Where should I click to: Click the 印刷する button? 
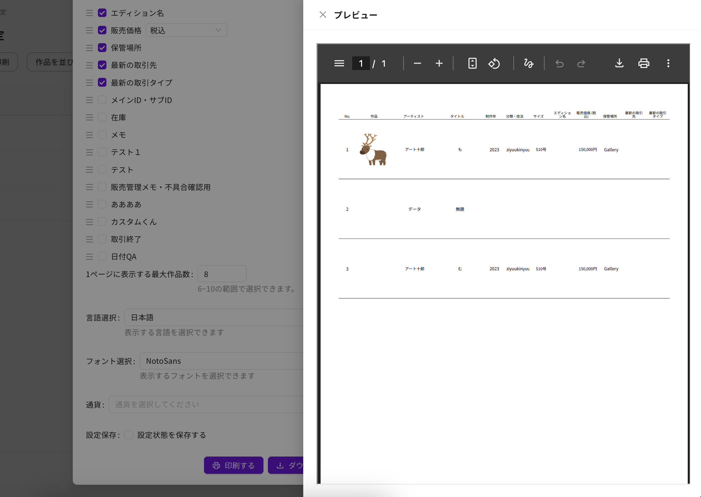234,465
